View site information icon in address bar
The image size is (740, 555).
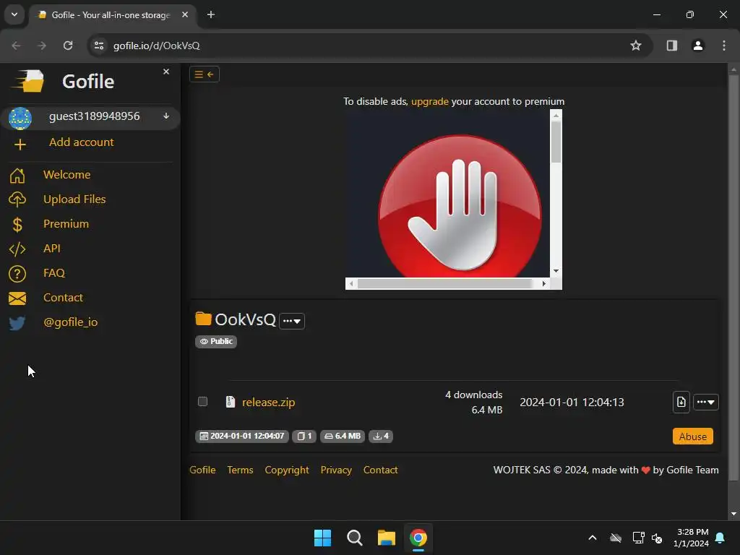click(99, 46)
